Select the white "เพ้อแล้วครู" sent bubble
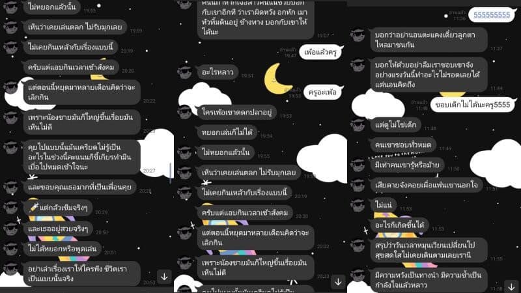 [x=320, y=52]
